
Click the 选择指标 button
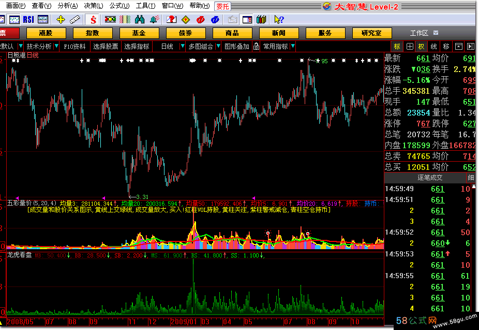(x=137, y=47)
